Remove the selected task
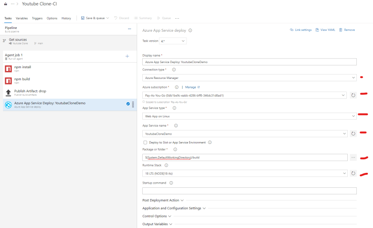This screenshot has height=228, width=373. coord(347,30)
